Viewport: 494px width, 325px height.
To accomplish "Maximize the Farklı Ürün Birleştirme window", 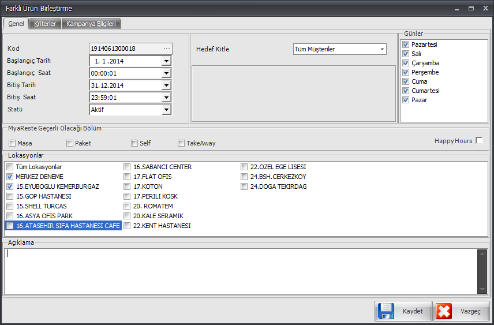I will tap(471, 8).
